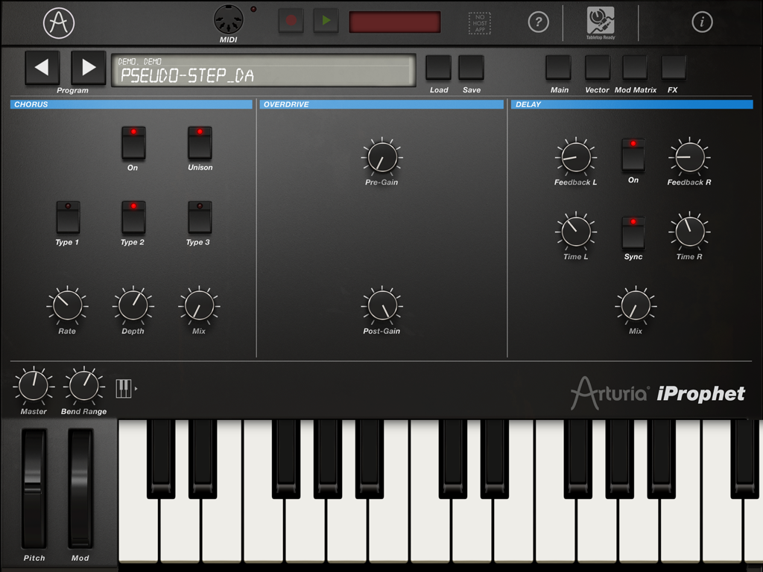Enable Sync in the Delay section
Image resolution: width=763 pixels, height=572 pixels.
click(633, 232)
